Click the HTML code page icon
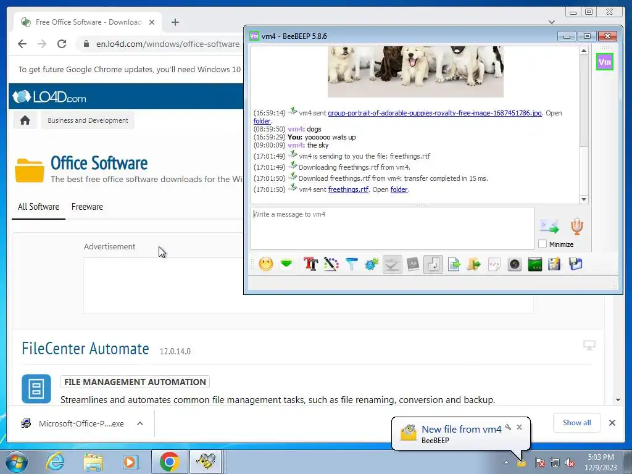Image resolution: width=632 pixels, height=474 pixels. (x=494, y=264)
